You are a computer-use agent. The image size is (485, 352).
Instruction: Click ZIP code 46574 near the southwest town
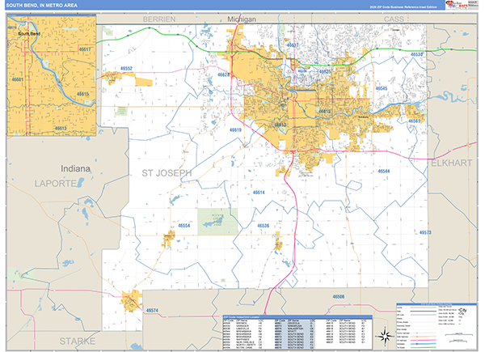[x=153, y=310]
